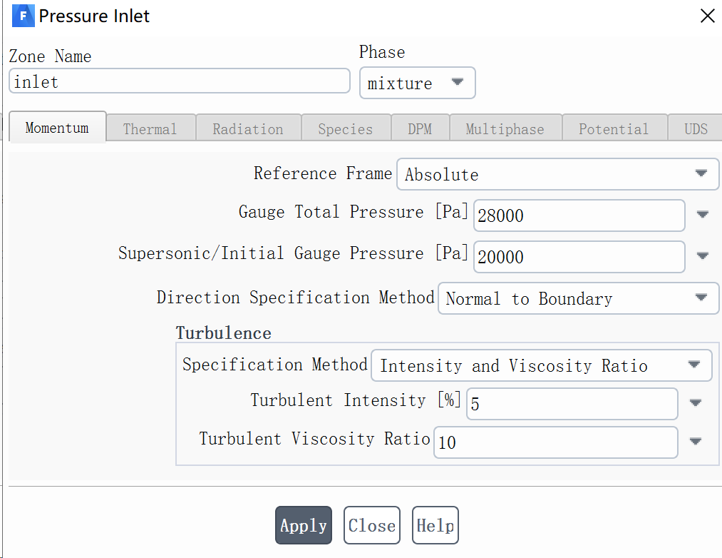Click the Help button
The height and width of the screenshot is (558, 722).
[x=435, y=526]
